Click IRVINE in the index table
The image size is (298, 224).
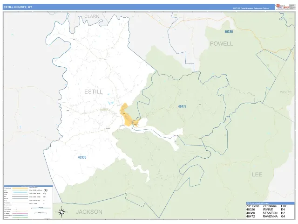(x=268, y=210)
